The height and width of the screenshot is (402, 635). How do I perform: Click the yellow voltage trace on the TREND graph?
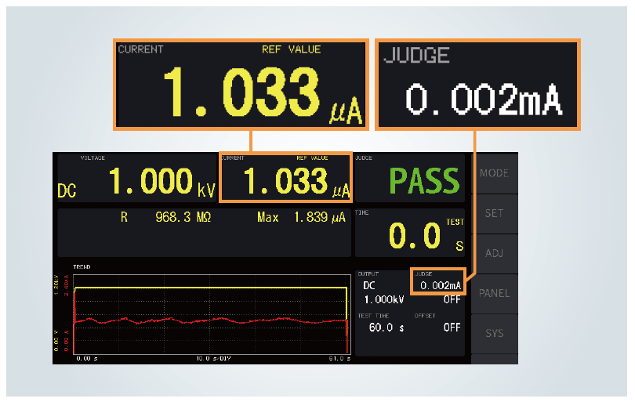tap(211, 288)
